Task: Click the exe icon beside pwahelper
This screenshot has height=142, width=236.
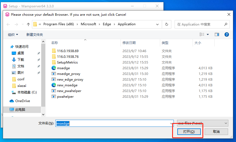Action: [53, 96]
